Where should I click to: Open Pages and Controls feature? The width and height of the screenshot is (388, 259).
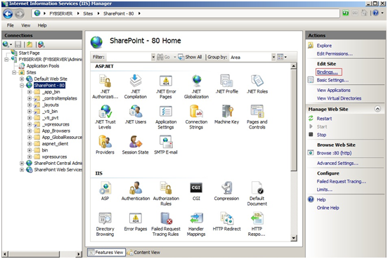click(x=257, y=117)
